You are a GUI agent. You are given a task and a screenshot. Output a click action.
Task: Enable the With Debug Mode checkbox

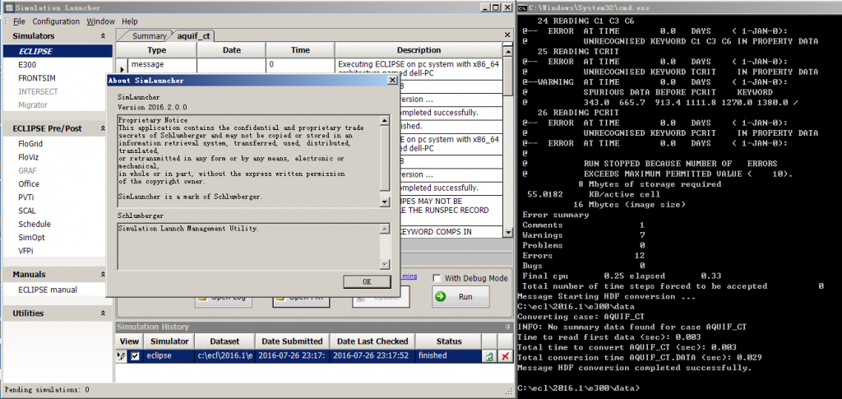[x=437, y=278]
